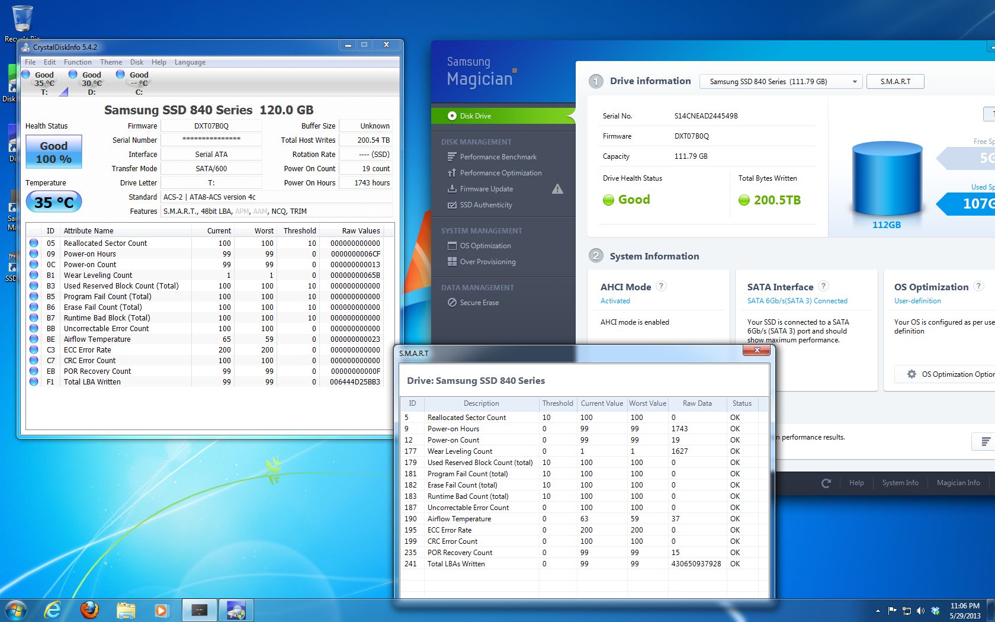Click the AHCI Mode help question mark
The width and height of the screenshot is (995, 622).
click(662, 286)
